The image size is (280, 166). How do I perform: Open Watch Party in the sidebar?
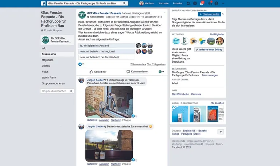(x=48, y=78)
